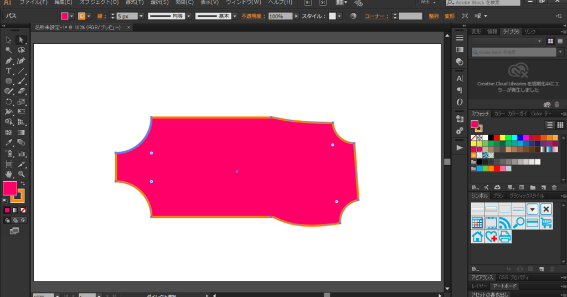567x297 pixels.
Task: Select the Column Graph tool
Action: click(x=21, y=153)
